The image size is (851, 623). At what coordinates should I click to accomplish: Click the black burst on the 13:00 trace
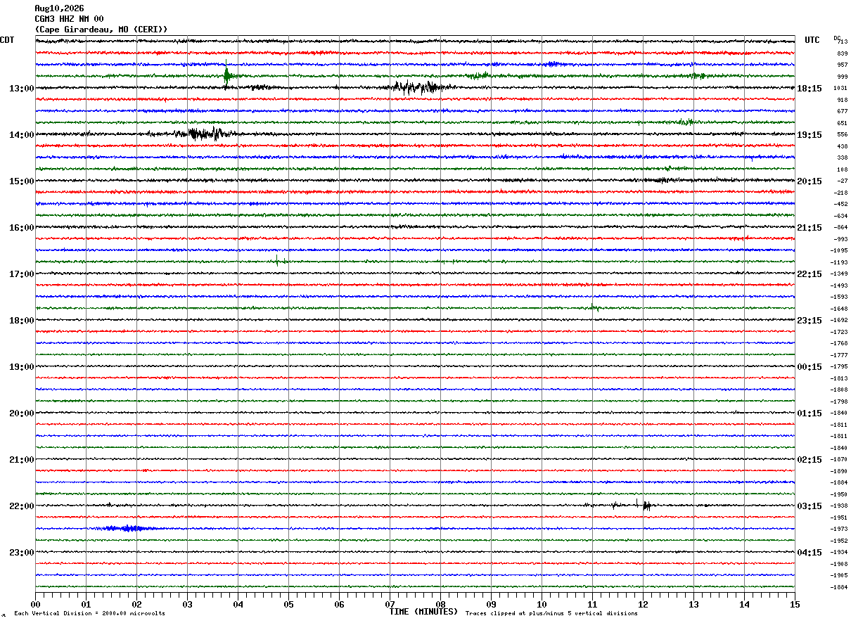point(420,87)
